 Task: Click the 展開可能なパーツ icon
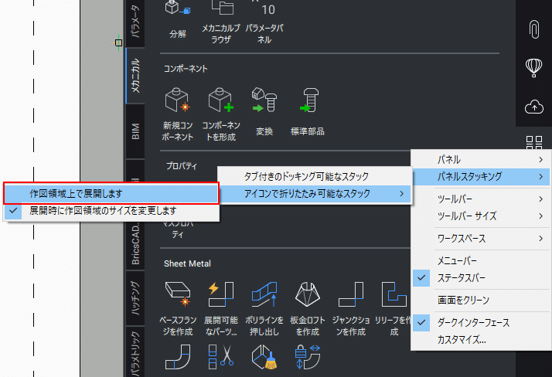(x=221, y=294)
